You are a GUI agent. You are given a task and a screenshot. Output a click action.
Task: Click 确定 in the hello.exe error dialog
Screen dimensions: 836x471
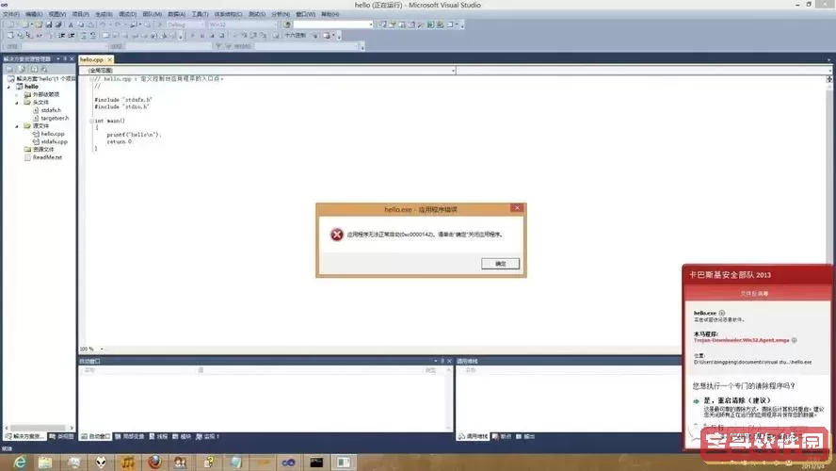[500, 264]
